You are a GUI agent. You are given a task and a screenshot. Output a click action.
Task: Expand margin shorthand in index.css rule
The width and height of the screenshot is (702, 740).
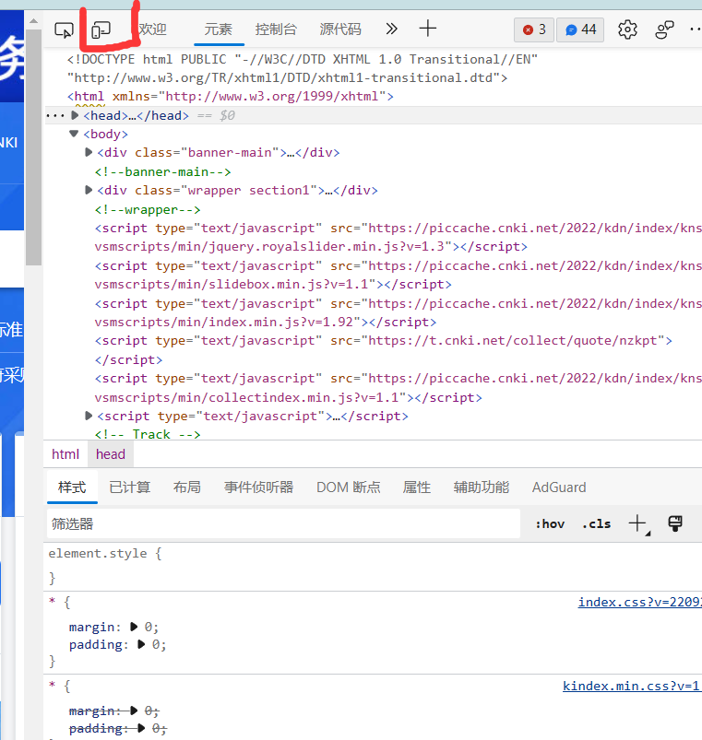click(x=134, y=627)
